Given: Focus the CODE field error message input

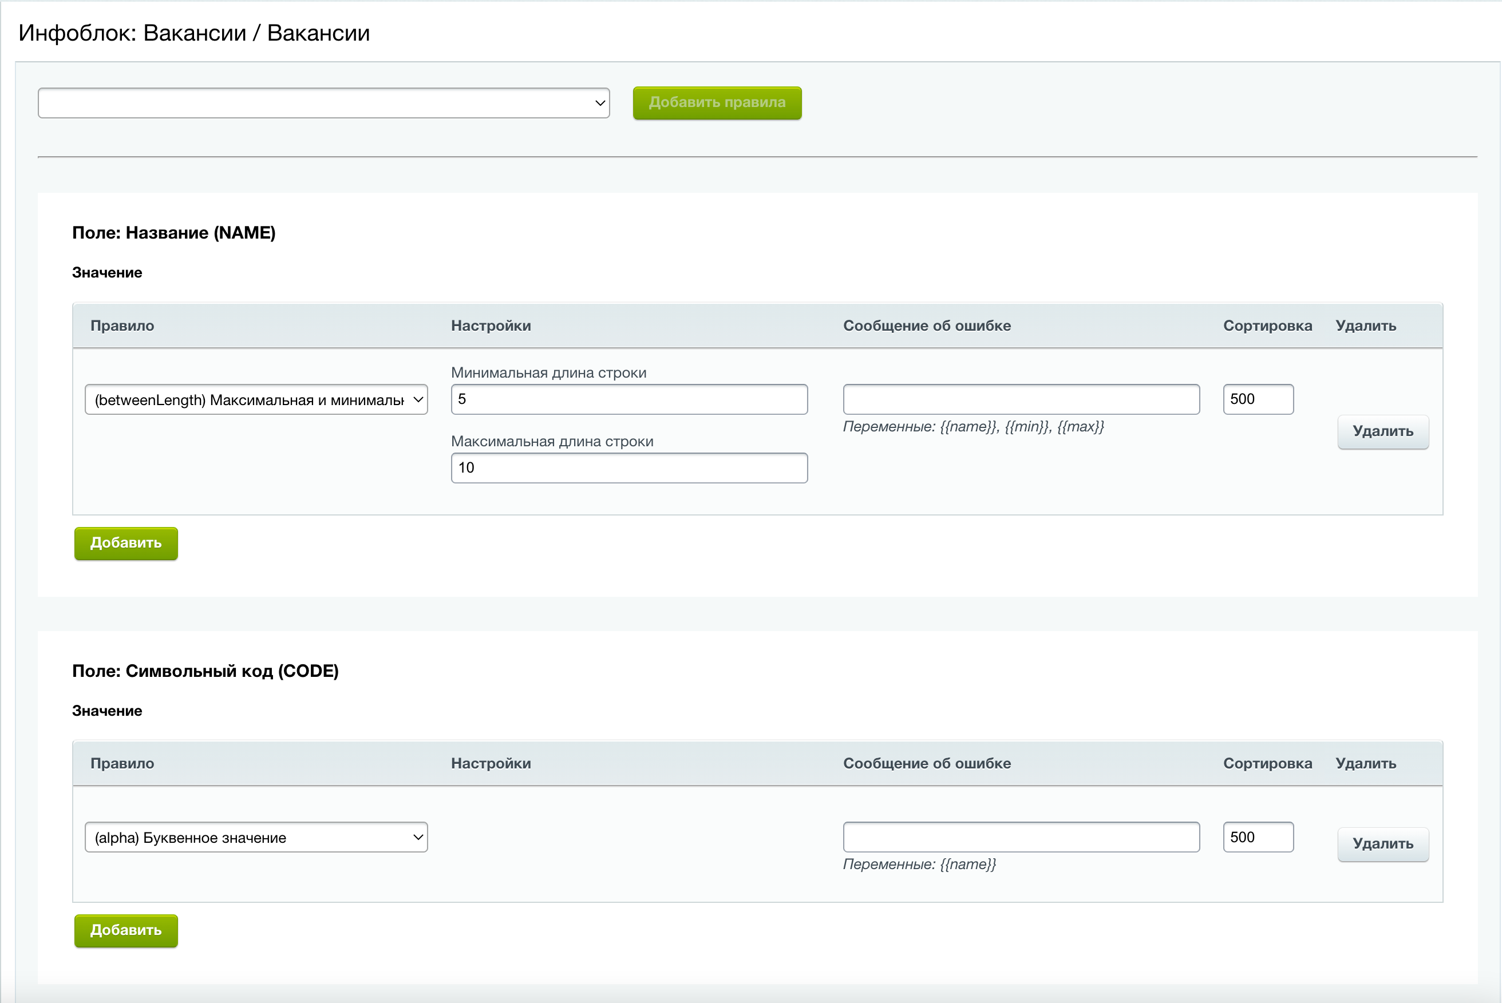Looking at the screenshot, I should (1021, 837).
